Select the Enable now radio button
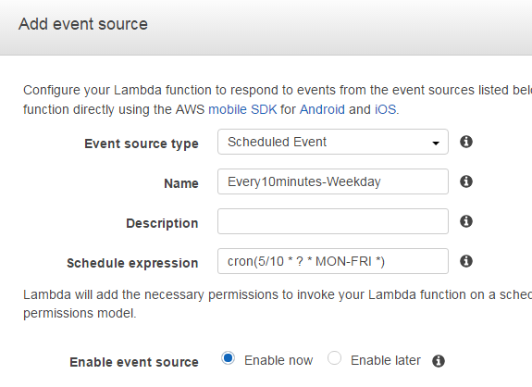This screenshot has height=387, width=532. click(x=228, y=358)
